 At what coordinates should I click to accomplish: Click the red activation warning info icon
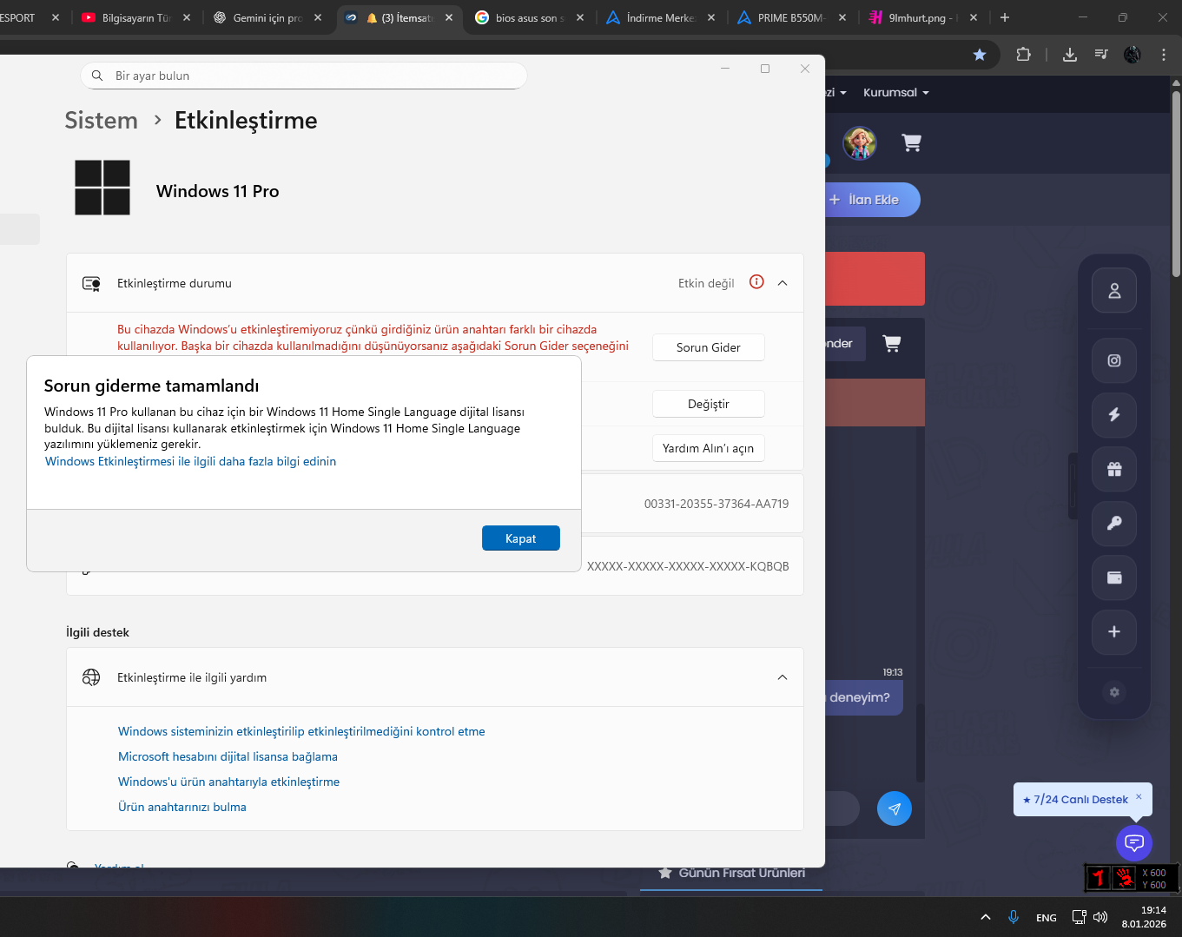[756, 282]
